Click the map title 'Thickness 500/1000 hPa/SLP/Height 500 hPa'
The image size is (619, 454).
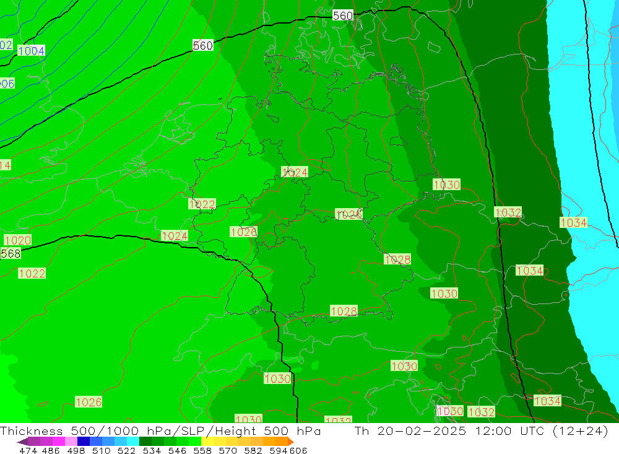(160, 430)
